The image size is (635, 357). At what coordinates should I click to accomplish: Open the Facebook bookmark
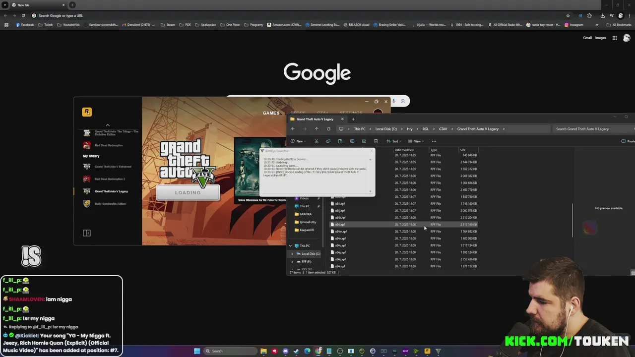click(x=25, y=25)
